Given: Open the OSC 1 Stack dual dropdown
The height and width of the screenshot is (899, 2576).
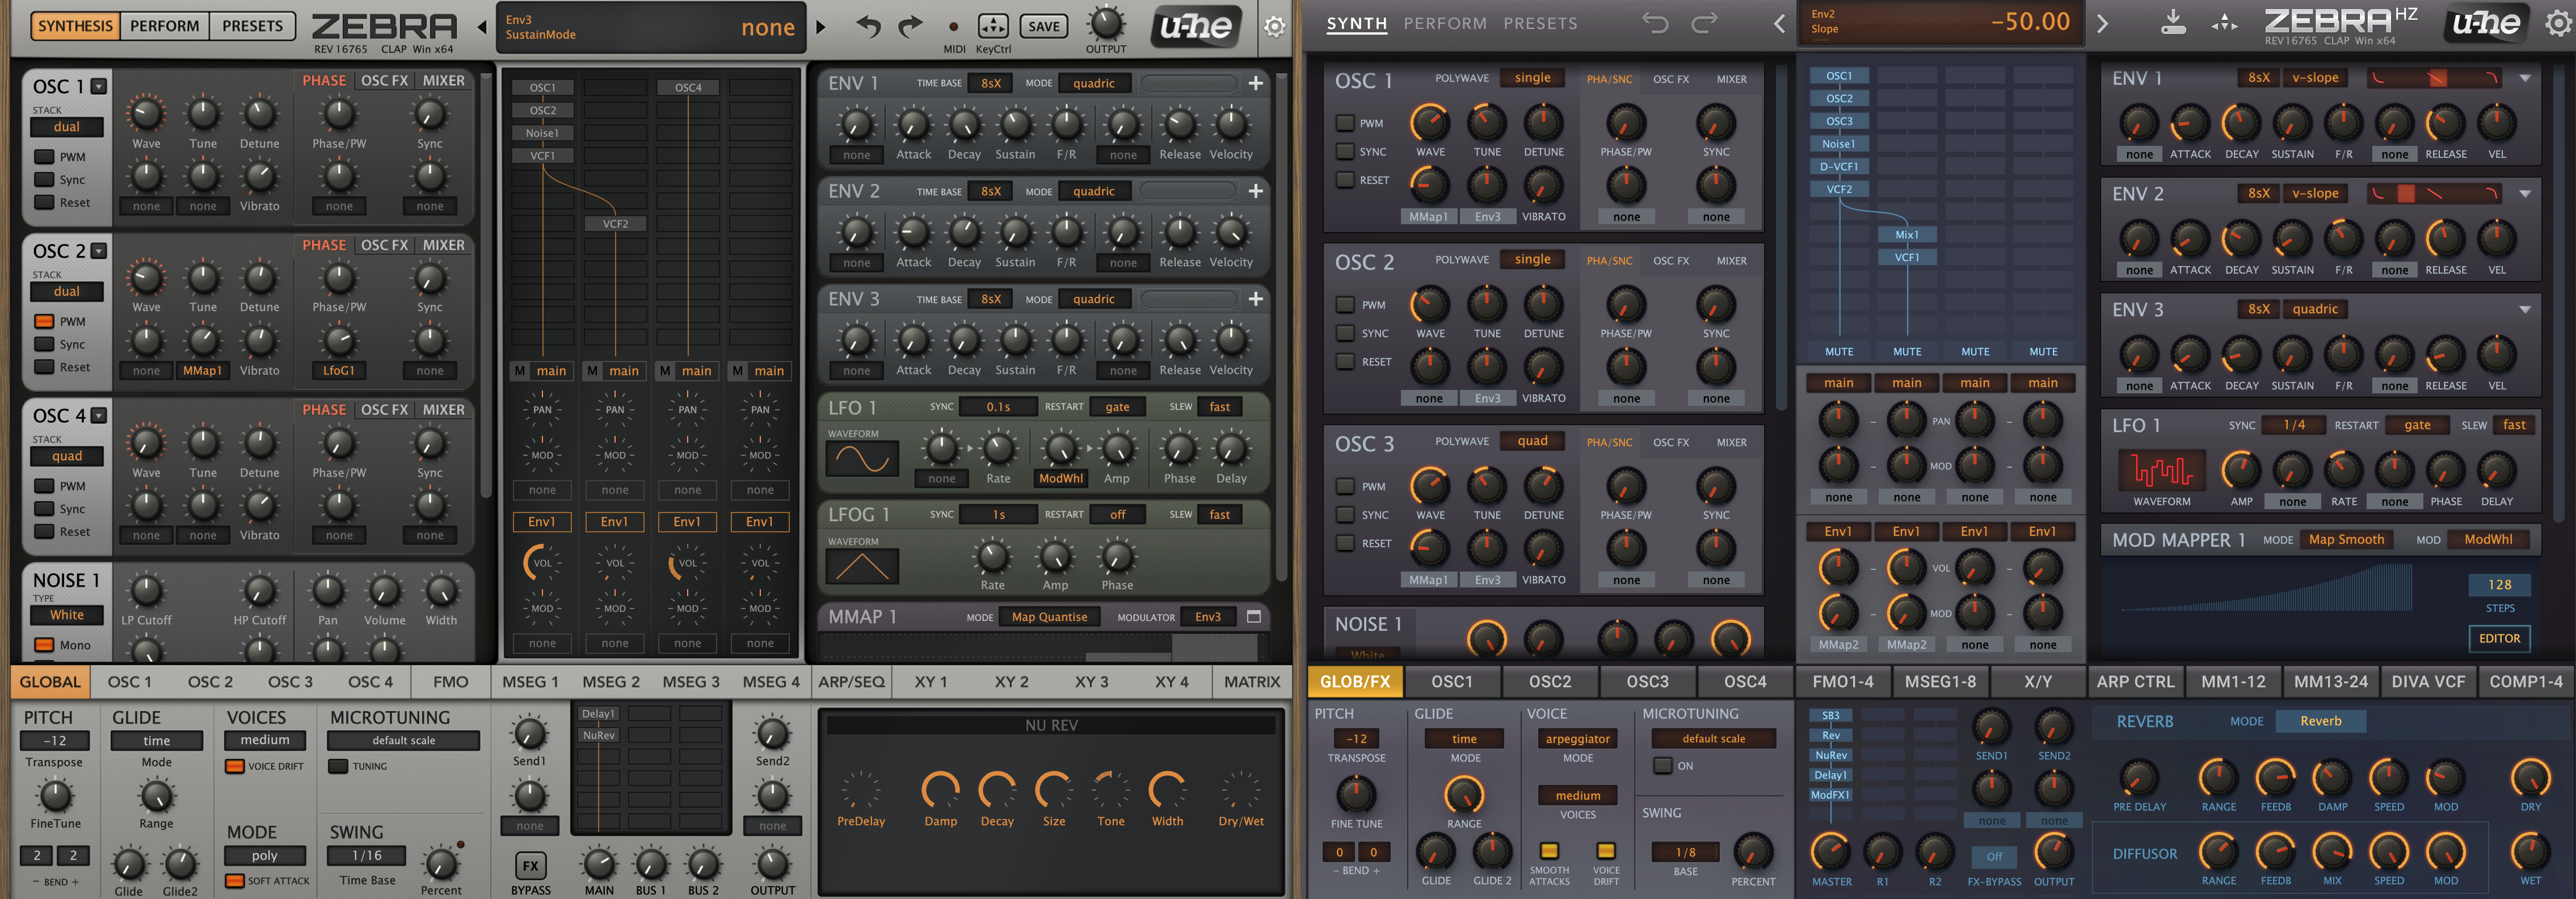Looking at the screenshot, I should [x=67, y=127].
